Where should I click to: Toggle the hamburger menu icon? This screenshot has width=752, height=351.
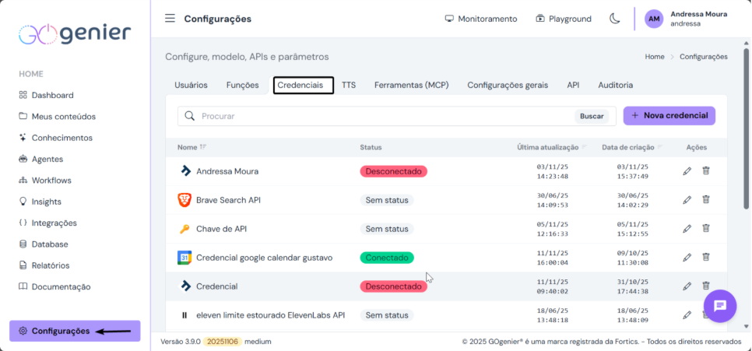170,19
